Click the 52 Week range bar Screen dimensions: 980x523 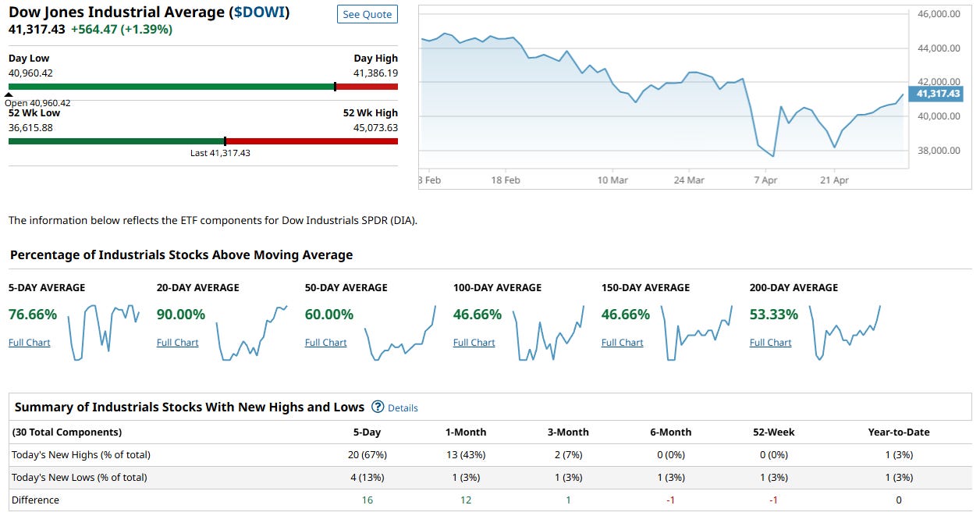pyautogui.click(x=203, y=141)
